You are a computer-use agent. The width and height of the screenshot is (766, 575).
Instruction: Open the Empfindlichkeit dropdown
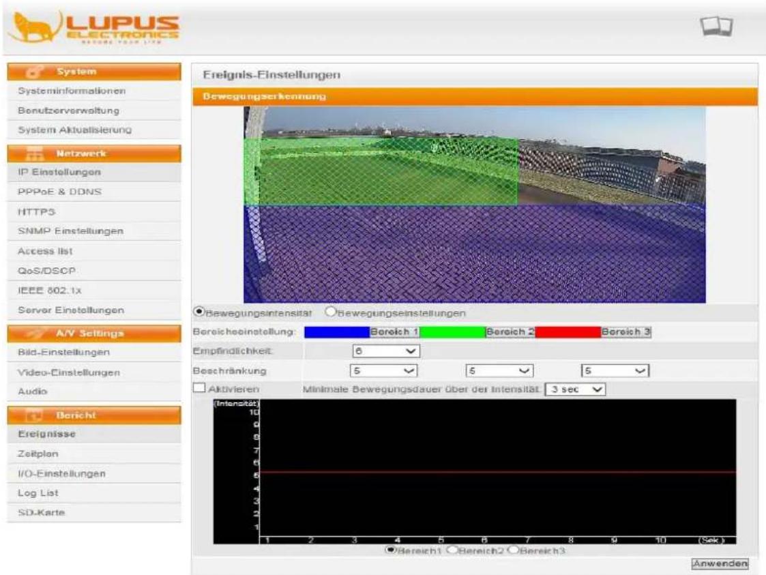tap(386, 351)
